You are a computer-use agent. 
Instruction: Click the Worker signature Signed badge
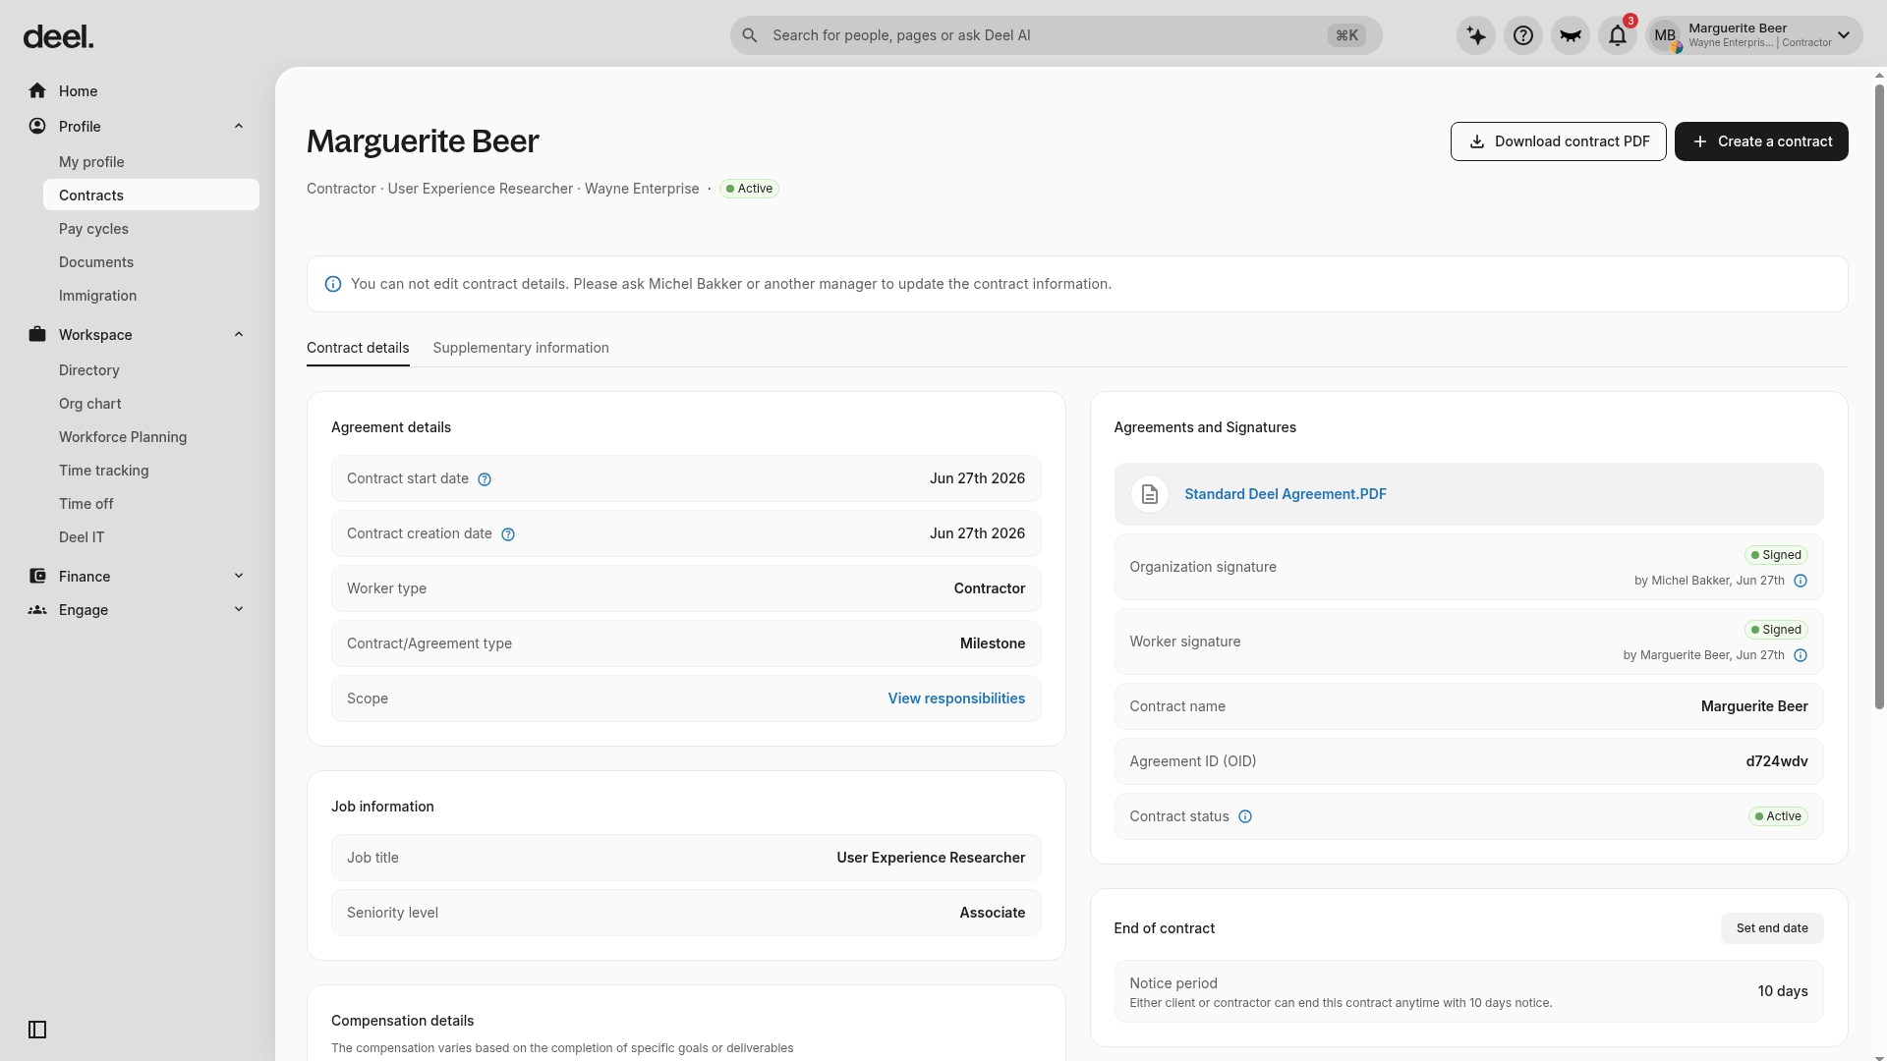coord(1776,630)
